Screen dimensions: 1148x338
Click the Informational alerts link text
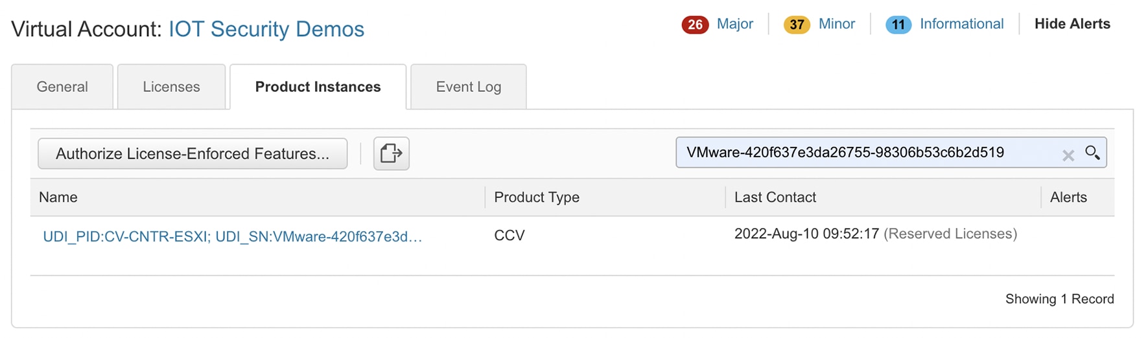961,24
